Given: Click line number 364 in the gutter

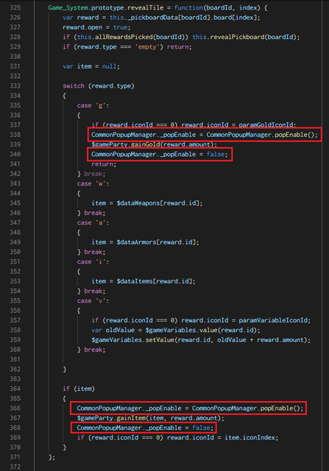Looking at the screenshot, I should point(15,389).
